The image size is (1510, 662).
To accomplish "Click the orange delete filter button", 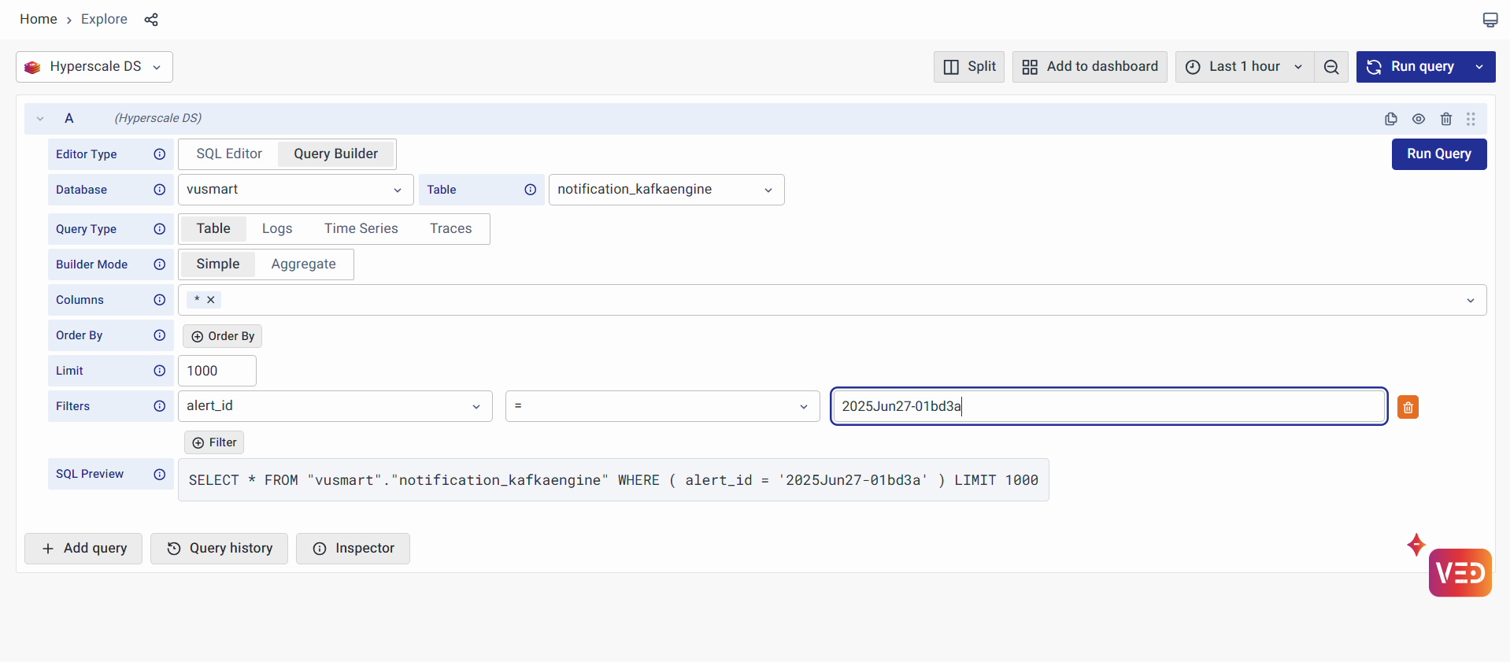I will pyautogui.click(x=1408, y=407).
